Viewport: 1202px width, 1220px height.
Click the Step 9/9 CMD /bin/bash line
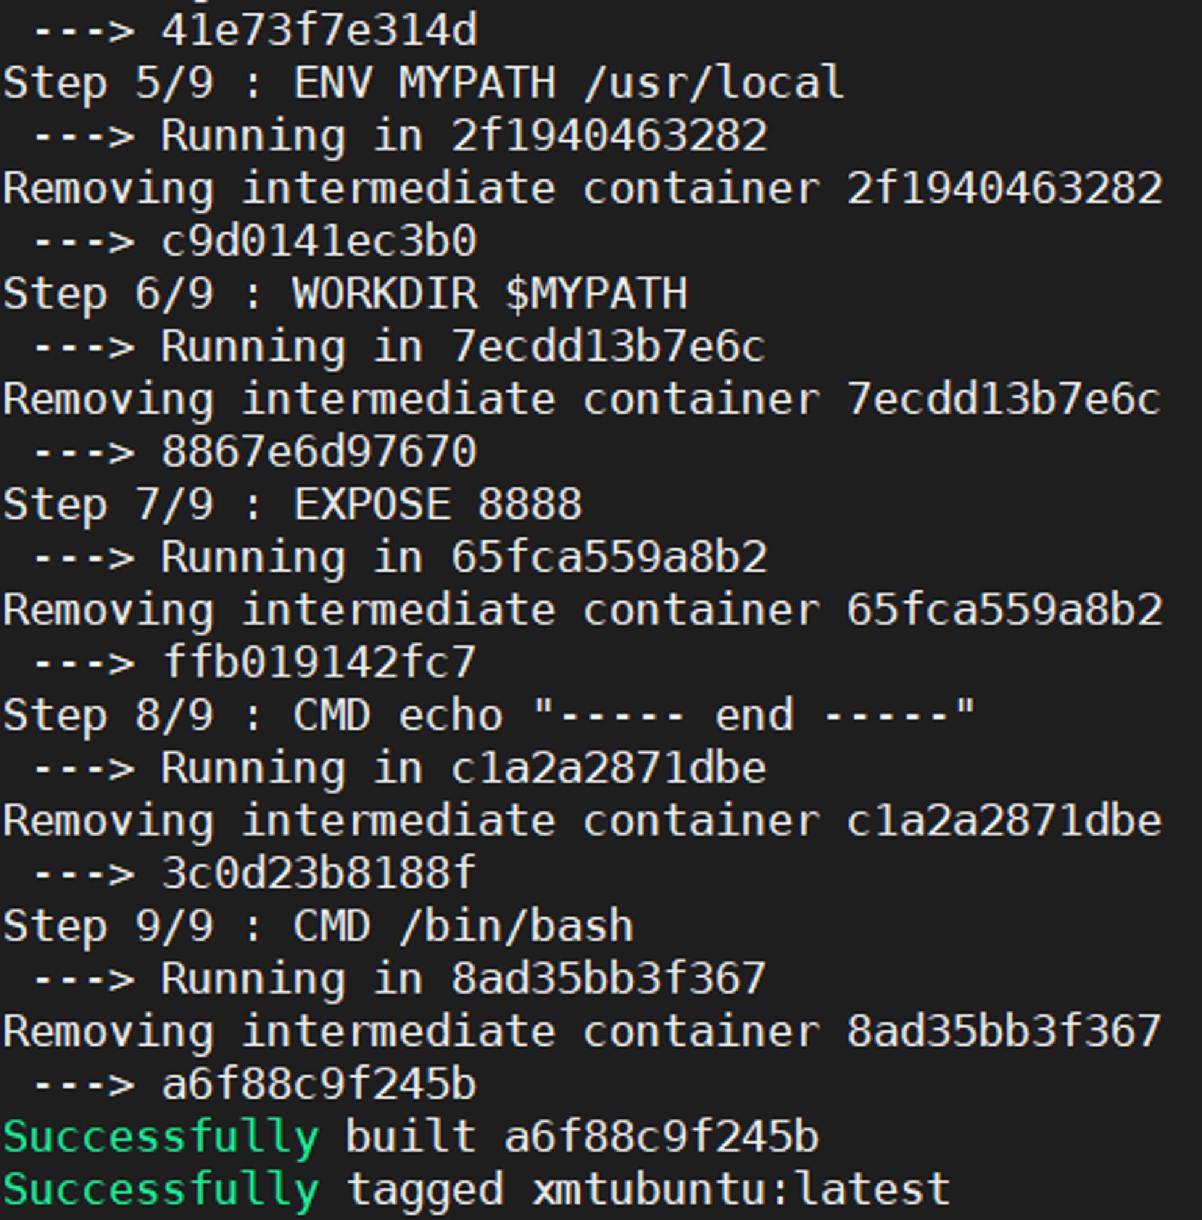[318, 927]
